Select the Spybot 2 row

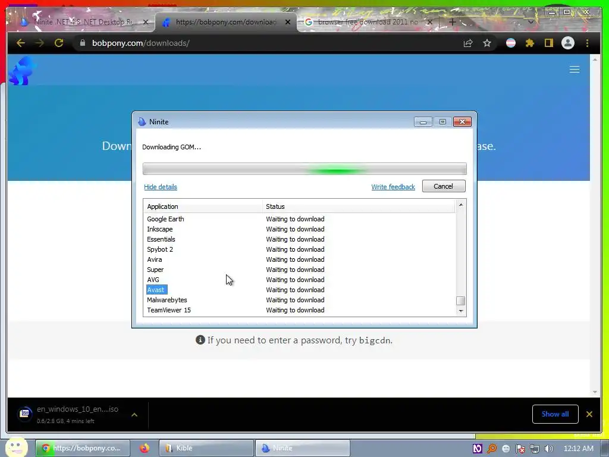tap(299, 249)
